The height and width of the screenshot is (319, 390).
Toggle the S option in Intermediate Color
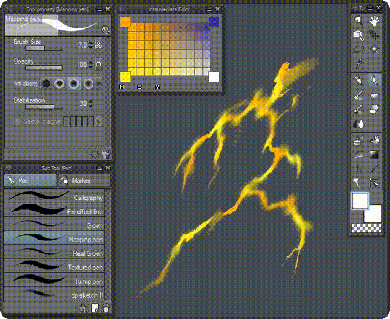140,87
